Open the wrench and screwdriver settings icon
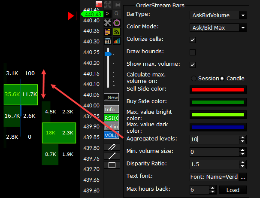 pos(108,23)
